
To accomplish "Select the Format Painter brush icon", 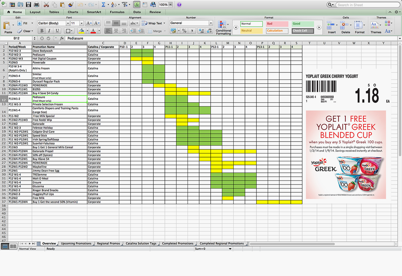I will tap(71, 5).
